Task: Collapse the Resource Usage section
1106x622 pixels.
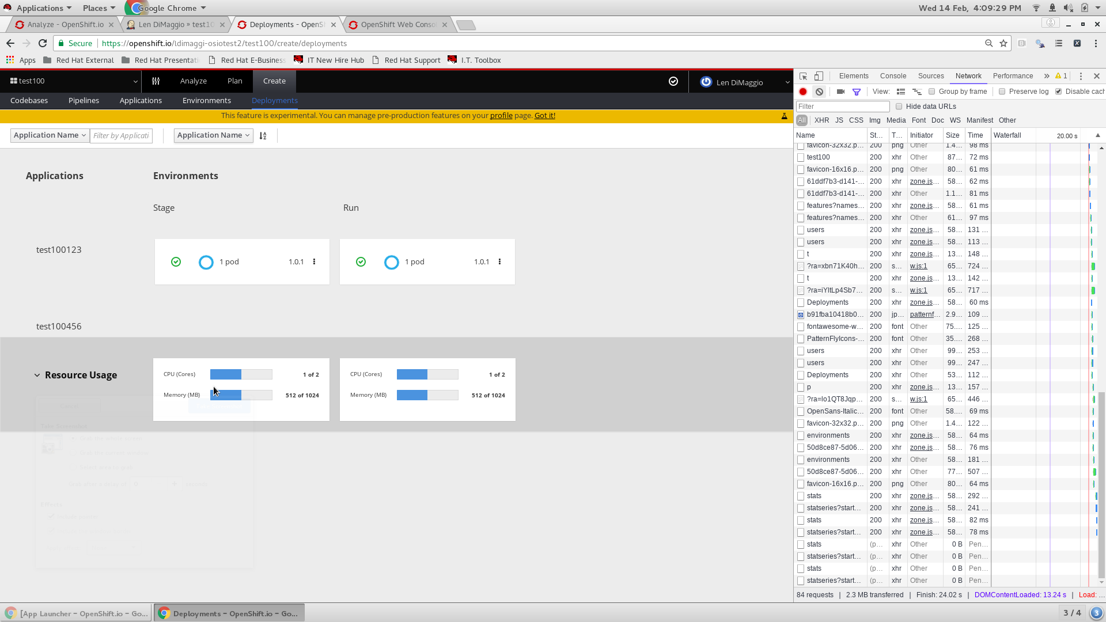Action: (x=37, y=375)
